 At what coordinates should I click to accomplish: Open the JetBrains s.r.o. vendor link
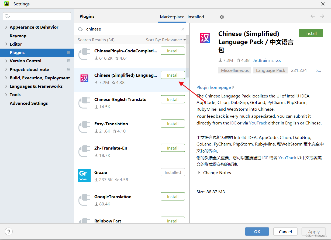click(267, 60)
